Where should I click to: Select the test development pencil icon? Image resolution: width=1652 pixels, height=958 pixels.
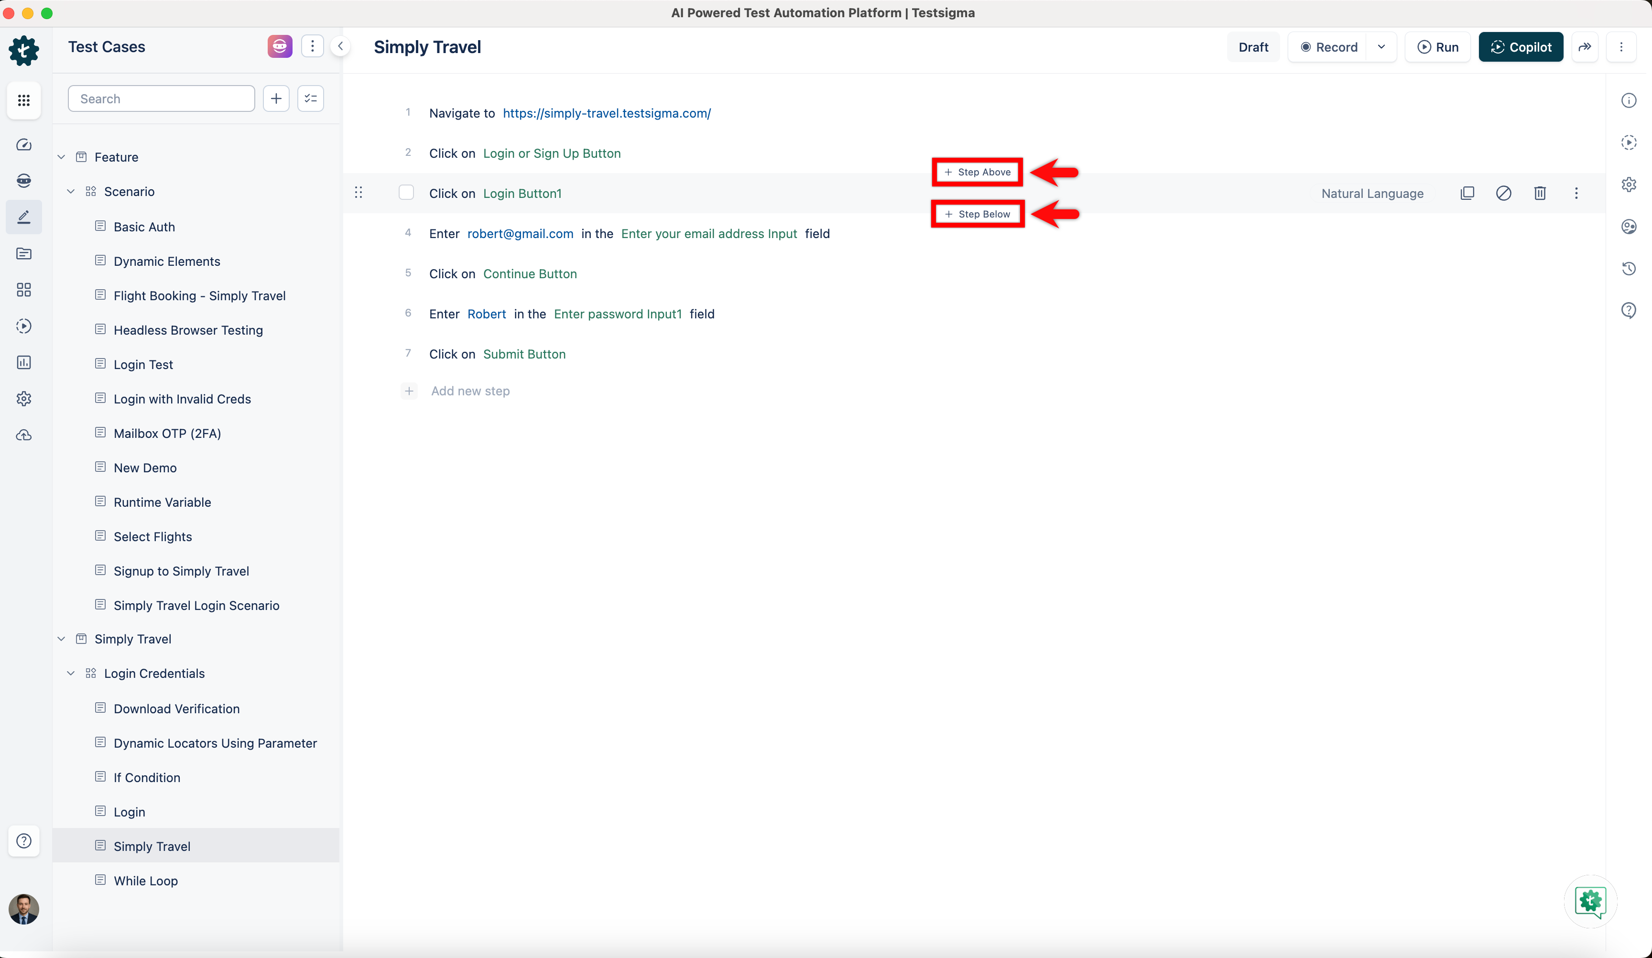pos(23,217)
